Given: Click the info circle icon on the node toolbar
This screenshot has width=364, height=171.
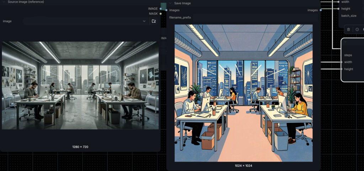Looking at the screenshot, I should click(357, 29).
